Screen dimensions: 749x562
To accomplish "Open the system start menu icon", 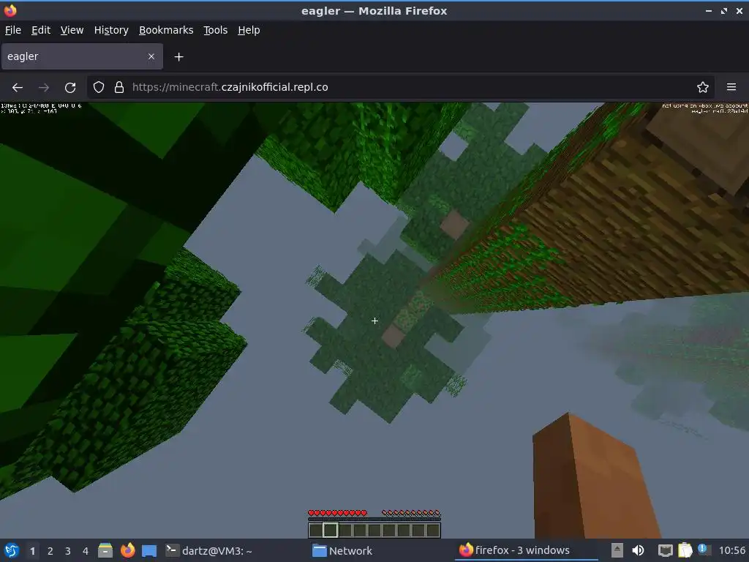I will click(x=12, y=550).
